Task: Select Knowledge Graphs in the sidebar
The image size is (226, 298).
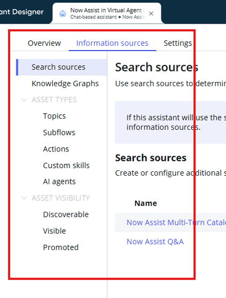Action: click(x=65, y=84)
